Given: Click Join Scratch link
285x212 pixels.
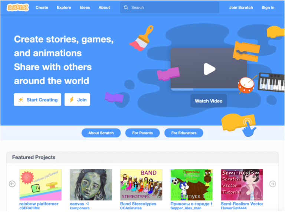Looking at the screenshot, I should [x=241, y=7].
